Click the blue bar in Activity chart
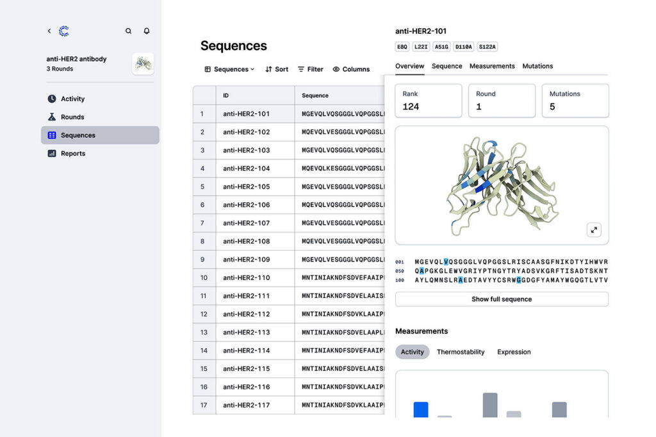This screenshot has width=656, height=437. point(420,409)
